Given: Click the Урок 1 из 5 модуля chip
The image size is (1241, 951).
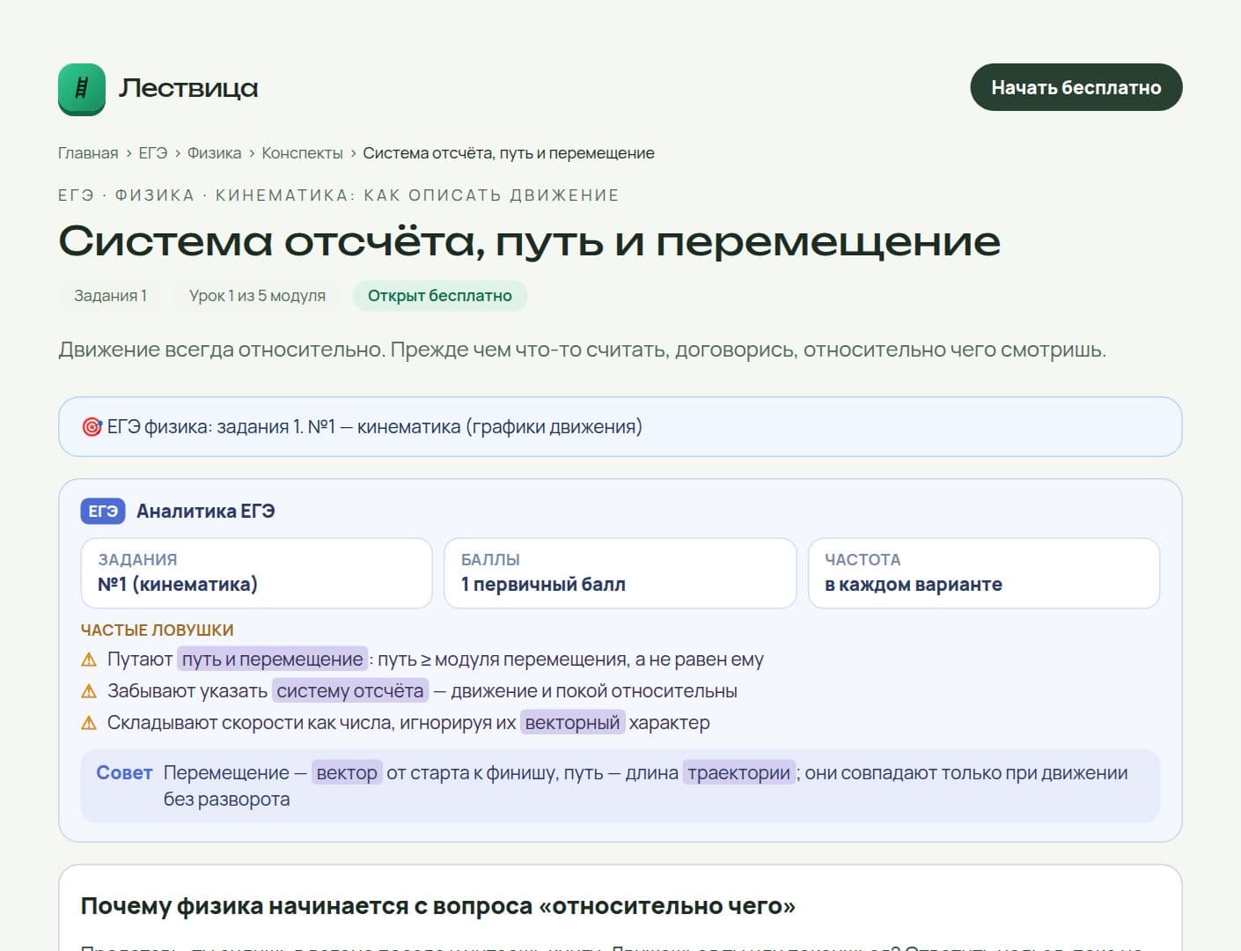Looking at the screenshot, I should 257,296.
